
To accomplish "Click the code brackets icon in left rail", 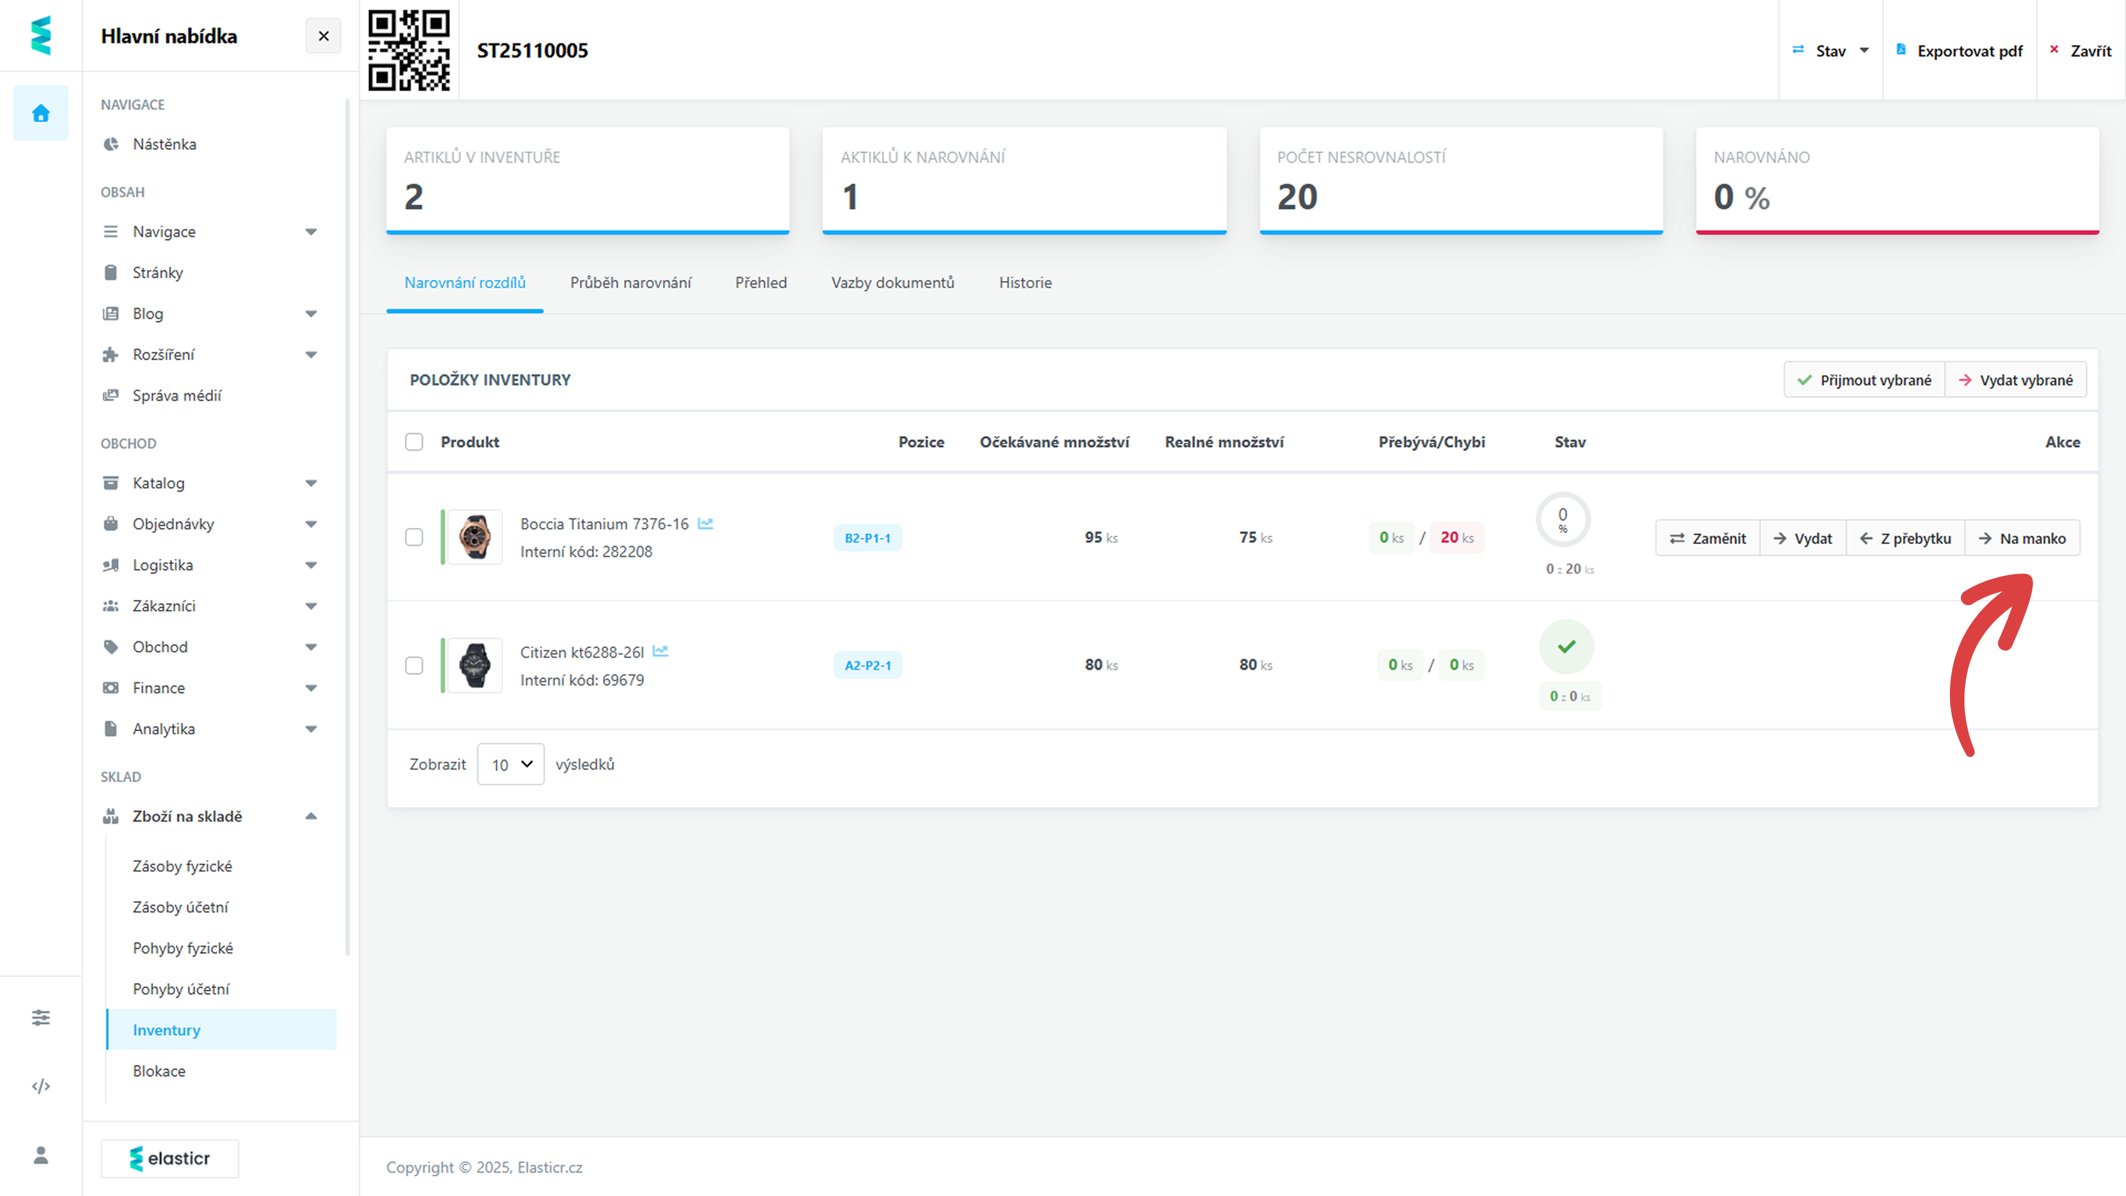I will tap(40, 1085).
